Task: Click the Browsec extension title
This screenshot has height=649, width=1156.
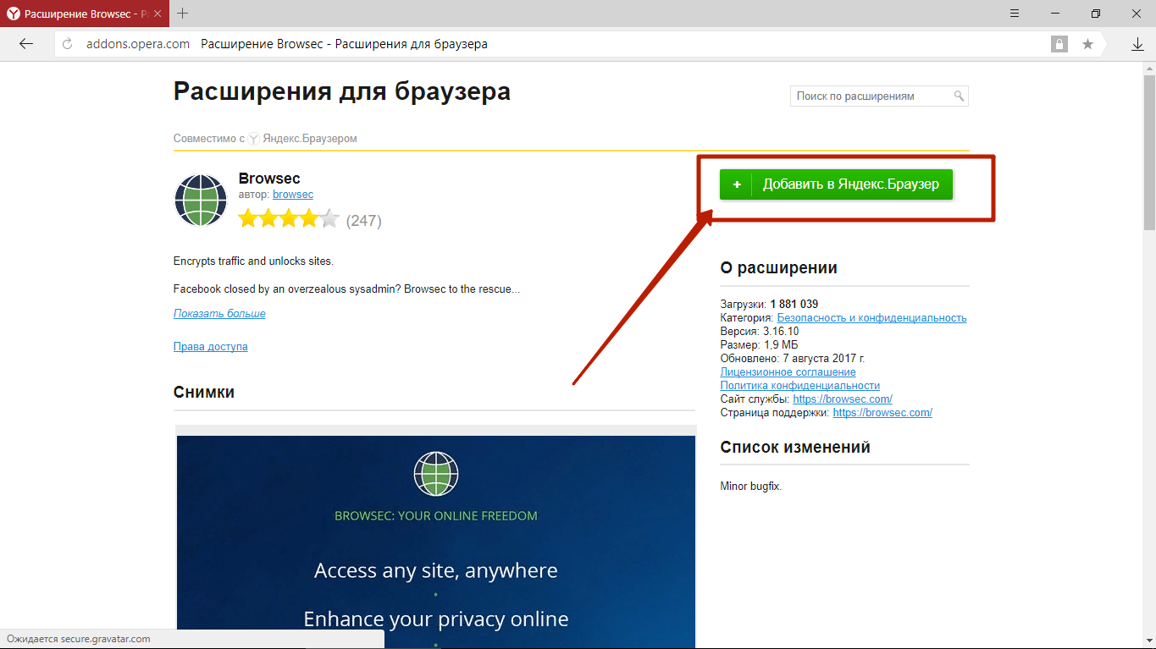Action: (x=269, y=179)
